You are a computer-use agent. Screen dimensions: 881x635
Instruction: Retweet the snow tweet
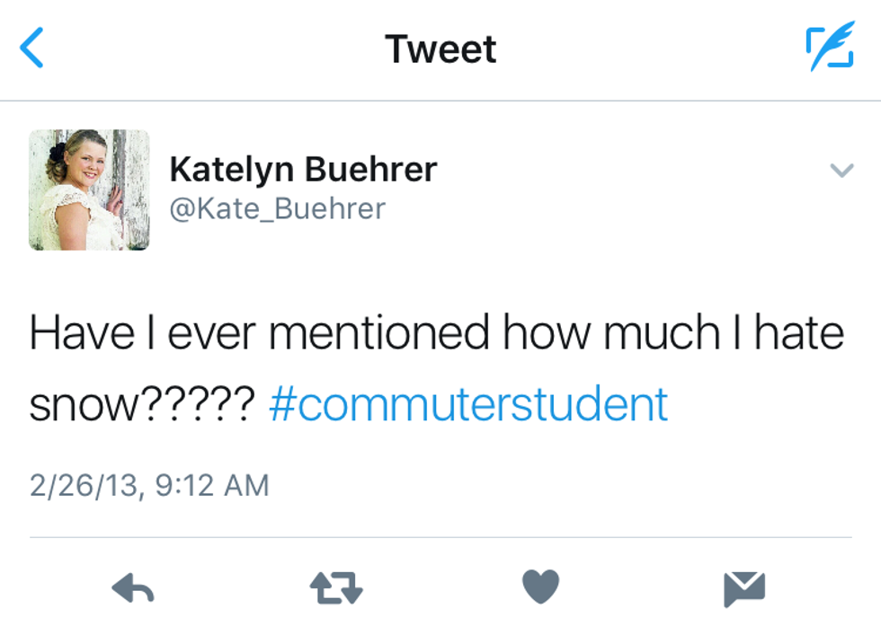point(336,589)
